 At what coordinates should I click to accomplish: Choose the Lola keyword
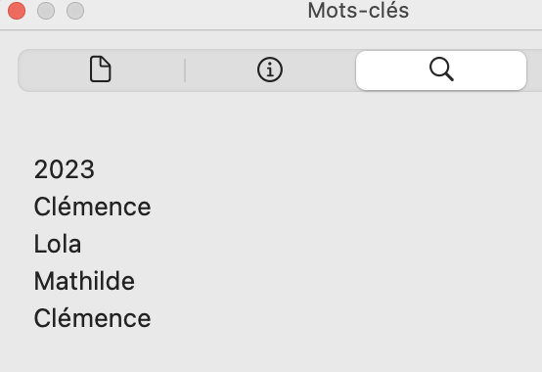point(58,244)
